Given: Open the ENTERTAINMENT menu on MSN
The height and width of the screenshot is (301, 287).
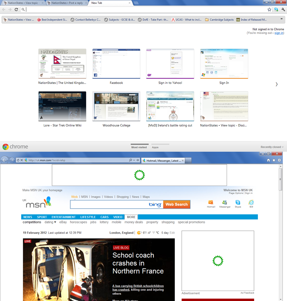Looking at the screenshot, I should 64,217.
